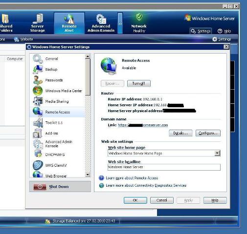Click the Cancel button
This screenshot has width=247, height=234.
click(x=162, y=200)
